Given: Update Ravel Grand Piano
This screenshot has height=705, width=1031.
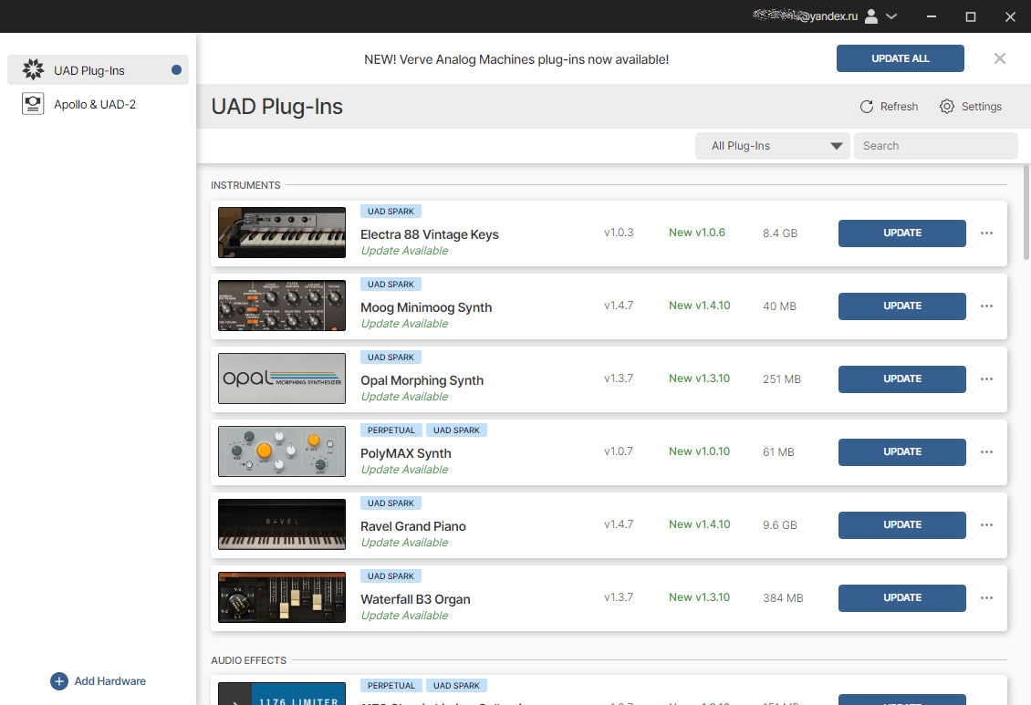Looking at the screenshot, I should [x=902, y=525].
